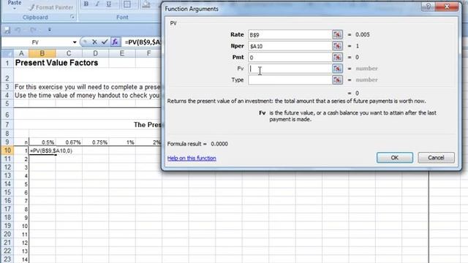This screenshot has width=468, height=263.
Task: Click the Rate input field
Action: pos(290,34)
